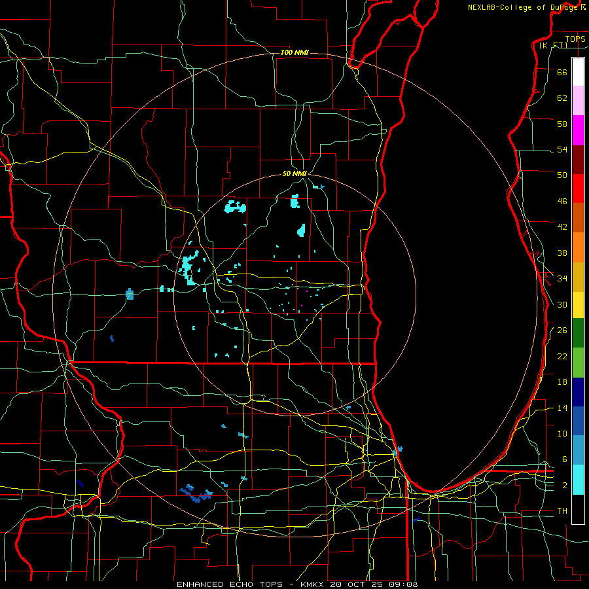
Task: Click the TOPS legend title
Action: pyautogui.click(x=575, y=39)
